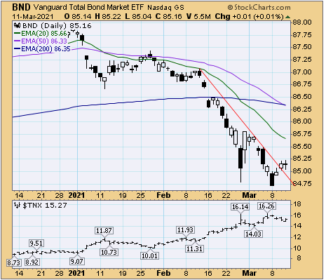
Task: Click the BND (Daily) 85.16 legend entry
Action: click(57, 25)
